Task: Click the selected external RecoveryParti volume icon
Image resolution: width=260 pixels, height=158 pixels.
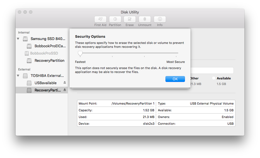Action: coord(29,90)
